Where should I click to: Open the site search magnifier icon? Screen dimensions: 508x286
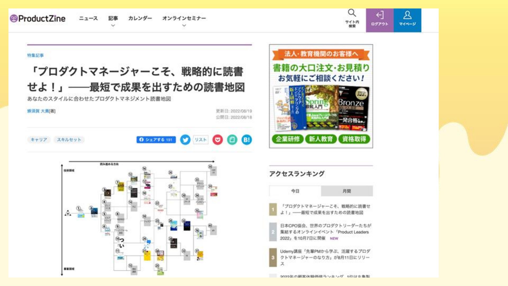click(352, 13)
